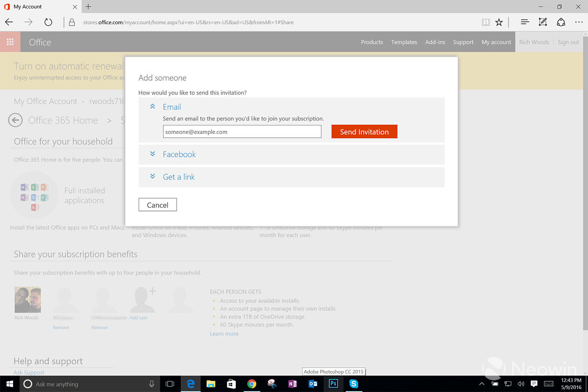Add page to favorites star

pos(499,22)
